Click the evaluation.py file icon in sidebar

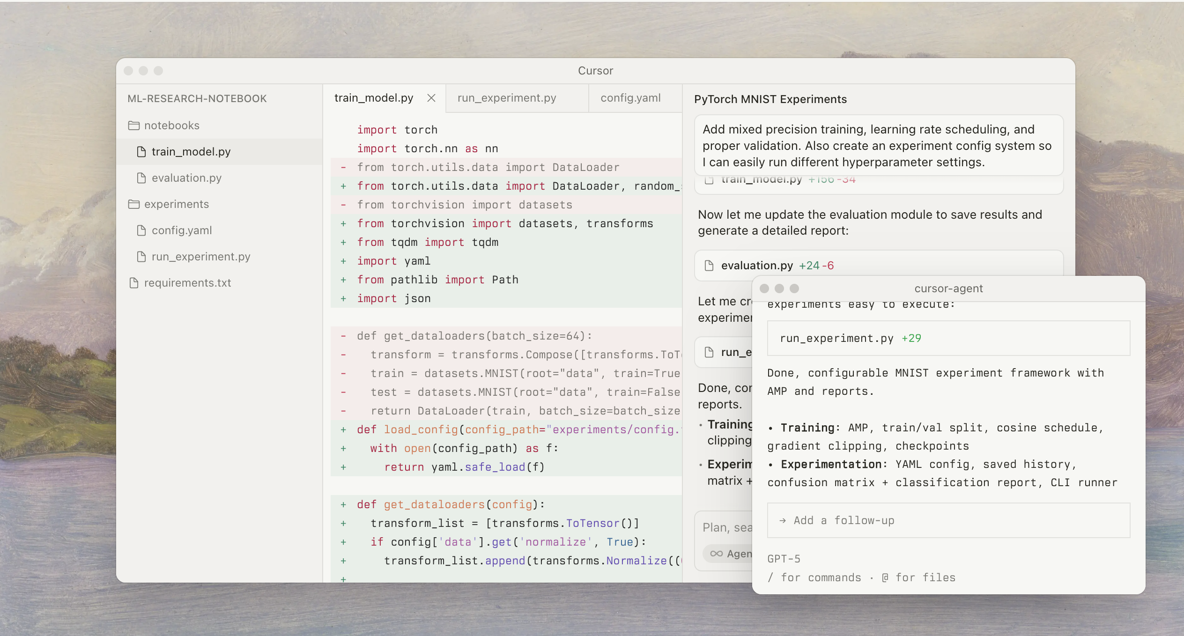tap(141, 178)
